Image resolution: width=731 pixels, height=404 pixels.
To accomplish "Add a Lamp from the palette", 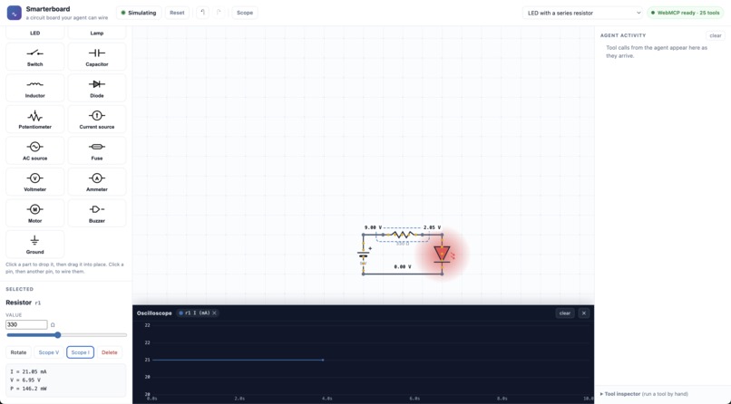I will pyautogui.click(x=97, y=33).
